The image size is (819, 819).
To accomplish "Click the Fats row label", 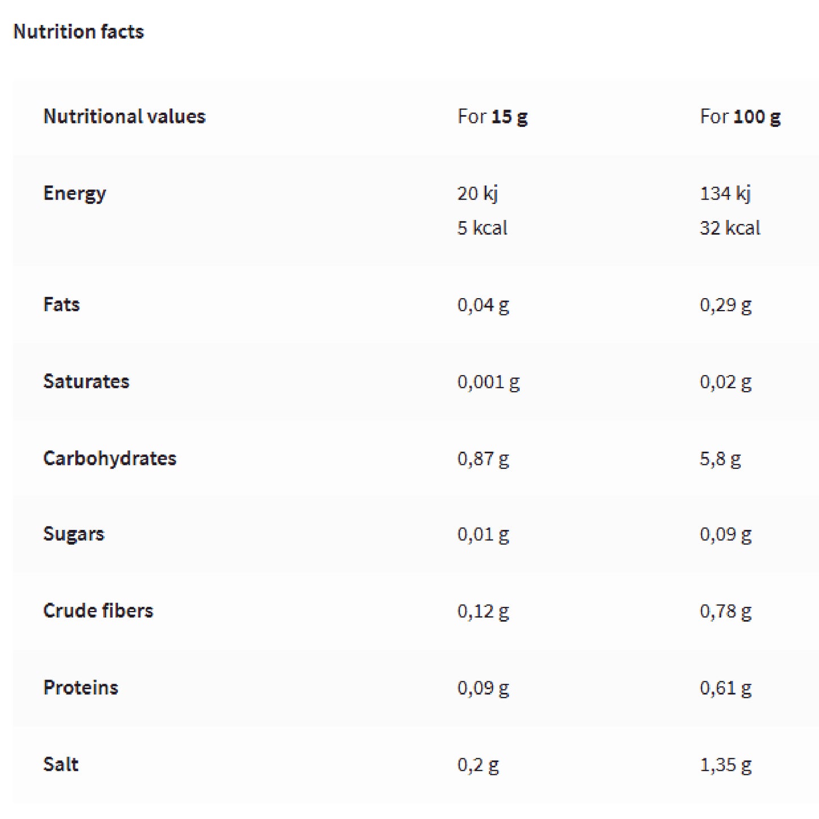I will (61, 304).
